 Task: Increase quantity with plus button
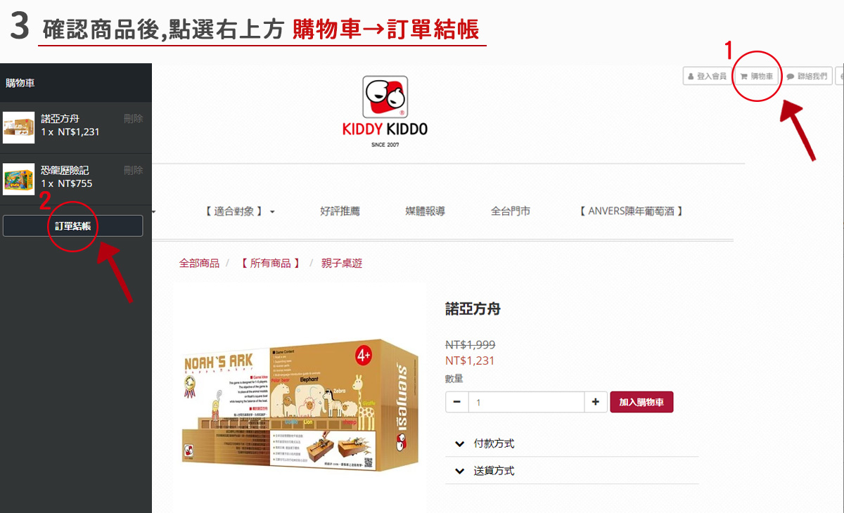point(595,402)
